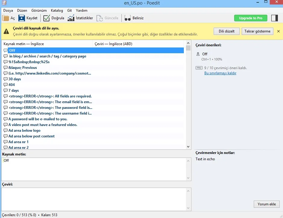Click the Yorum ekle button
Viewport: 283px width, 218px height.
click(x=267, y=204)
